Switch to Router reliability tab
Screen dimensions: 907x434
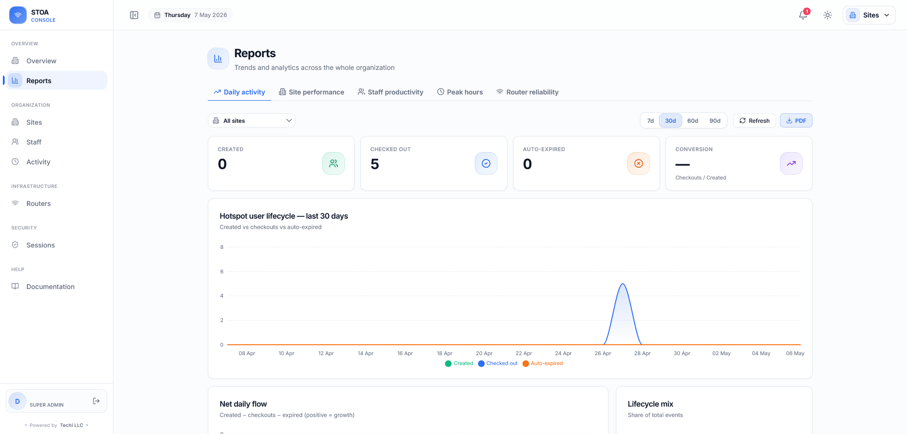tap(527, 92)
